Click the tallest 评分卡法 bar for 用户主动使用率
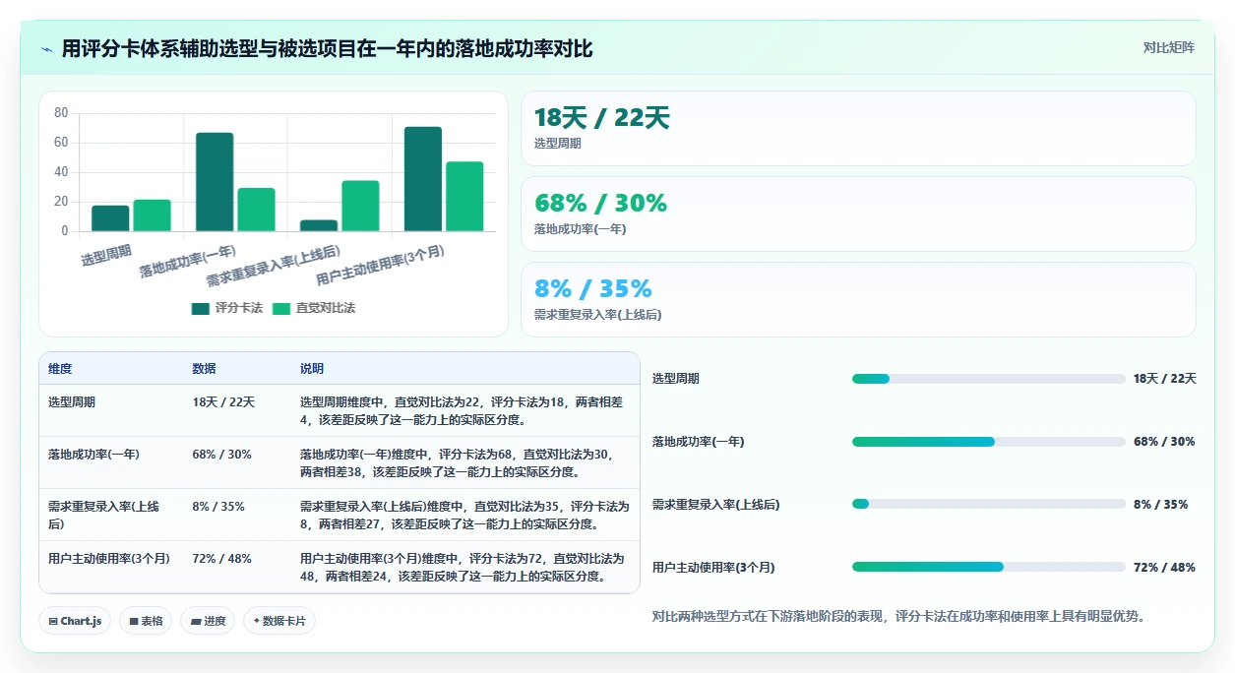1235x673 pixels. (x=423, y=179)
